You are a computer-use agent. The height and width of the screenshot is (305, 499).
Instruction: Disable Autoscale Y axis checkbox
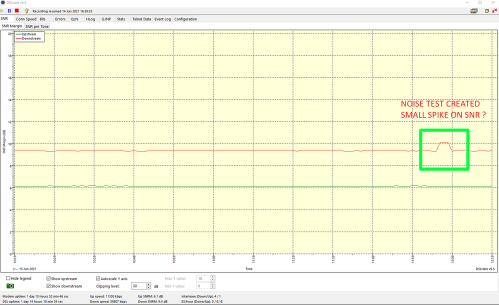tap(98, 278)
